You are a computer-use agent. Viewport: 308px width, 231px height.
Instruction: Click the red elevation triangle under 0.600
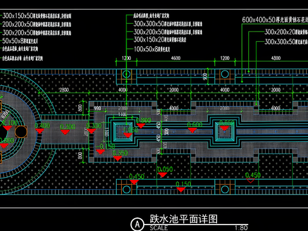[192, 130]
